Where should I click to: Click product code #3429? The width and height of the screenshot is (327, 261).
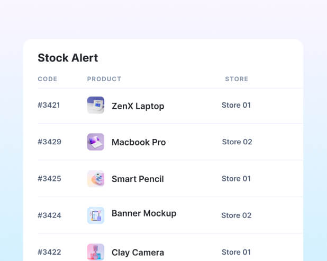pos(49,142)
